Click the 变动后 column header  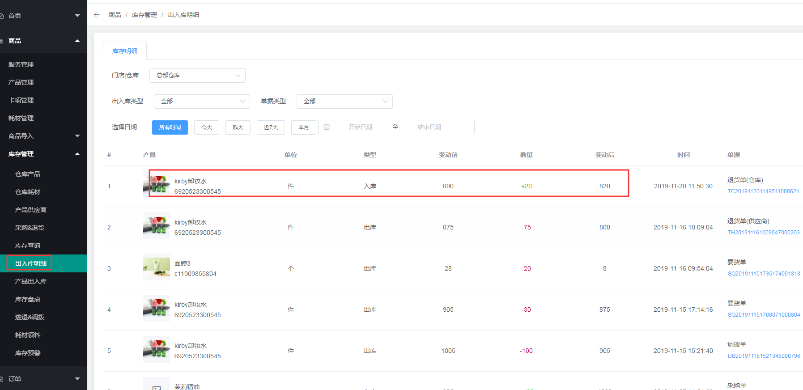tap(604, 155)
